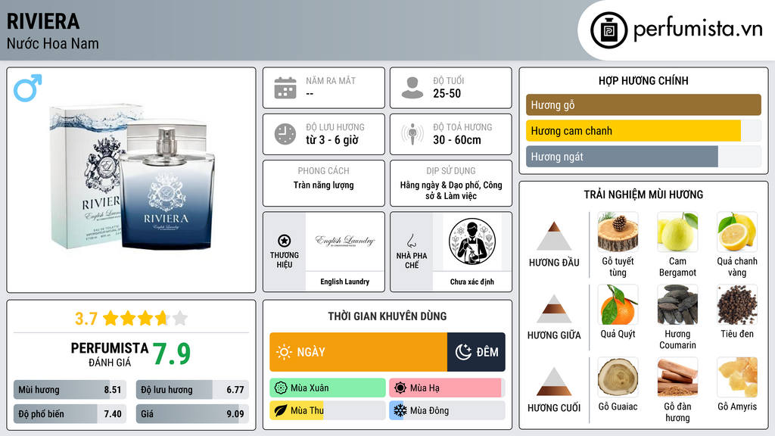Click the Riviera perfume bottle product image
The width and height of the screenshot is (775, 436).
(x=132, y=179)
